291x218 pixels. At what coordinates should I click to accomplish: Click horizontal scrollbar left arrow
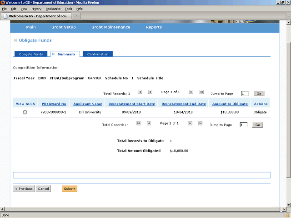tap(2, 209)
